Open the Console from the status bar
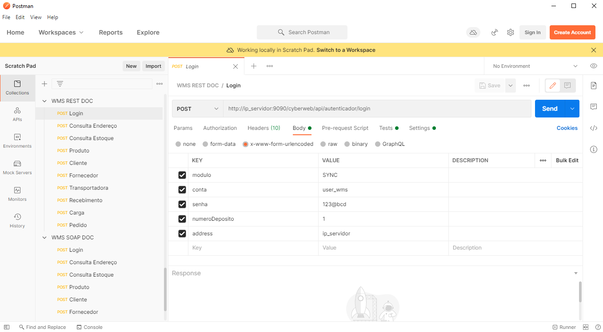 tap(89, 327)
